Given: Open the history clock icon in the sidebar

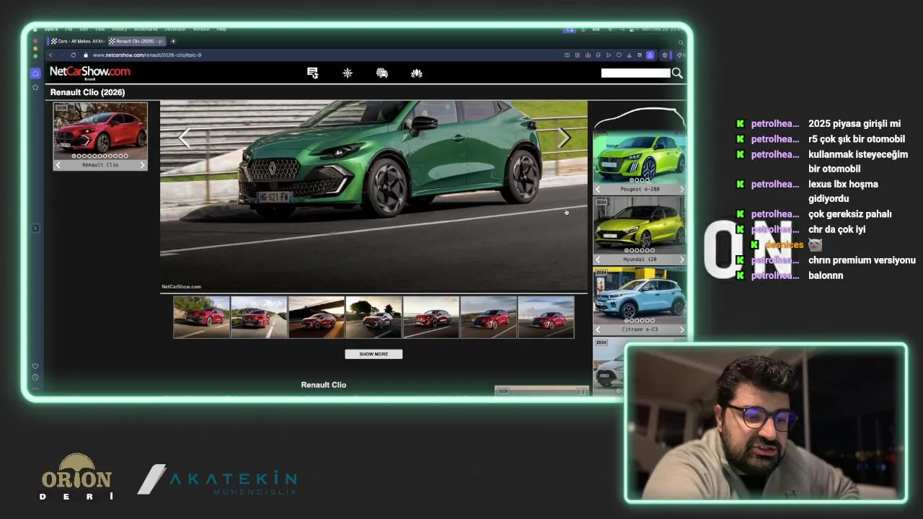Looking at the screenshot, I should pos(35,377).
